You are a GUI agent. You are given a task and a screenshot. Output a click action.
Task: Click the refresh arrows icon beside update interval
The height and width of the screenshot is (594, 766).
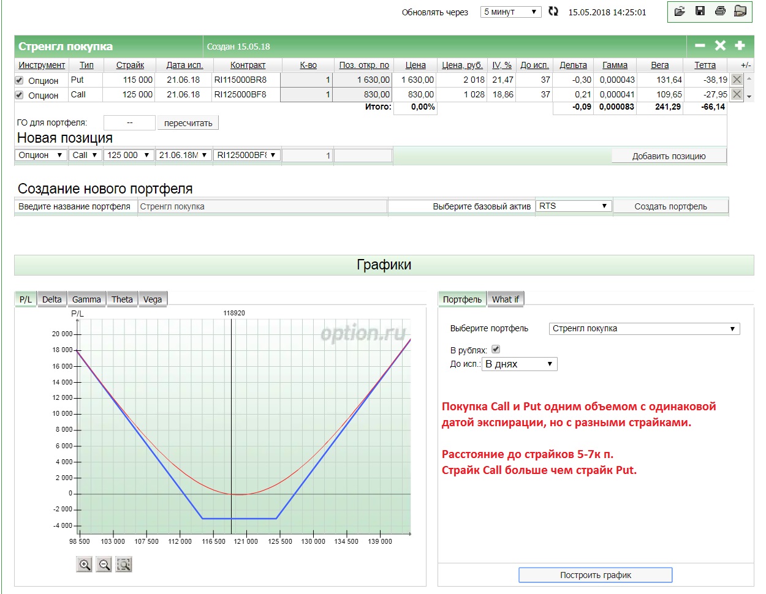(x=553, y=12)
